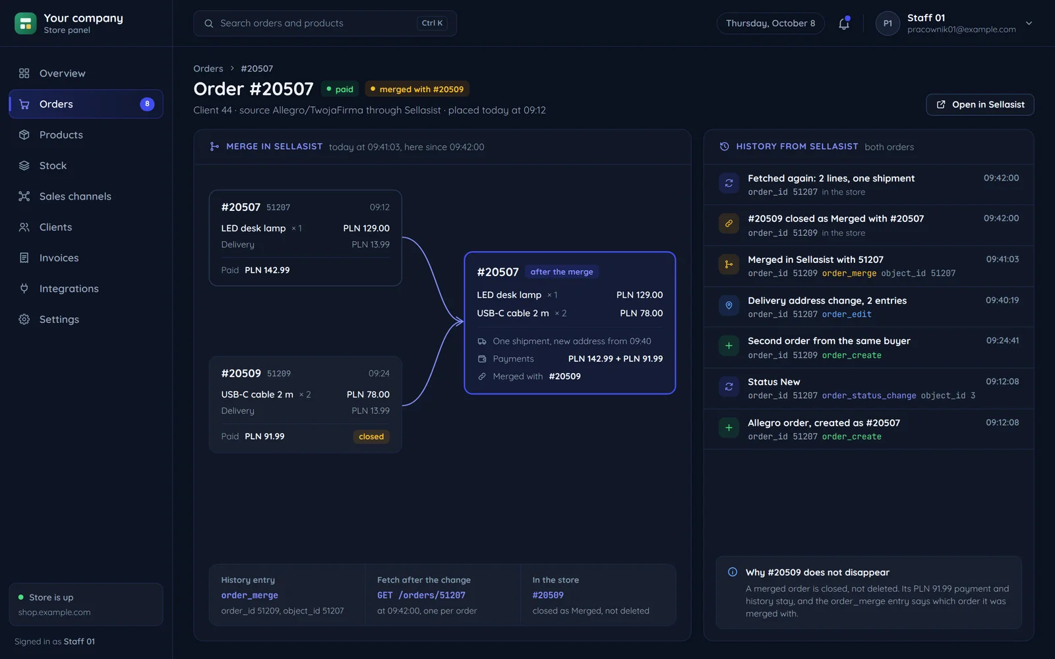Click the Products box icon

[x=24, y=135]
